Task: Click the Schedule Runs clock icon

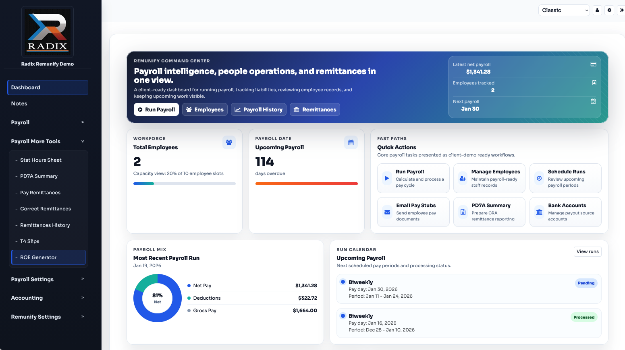Action: coord(539,178)
